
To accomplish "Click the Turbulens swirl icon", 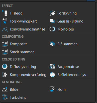I will [x=5, y=97].
